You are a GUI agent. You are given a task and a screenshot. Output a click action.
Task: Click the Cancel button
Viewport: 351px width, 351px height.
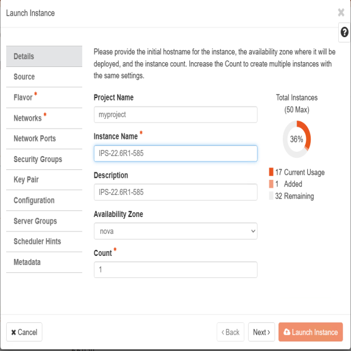click(x=24, y=332)
